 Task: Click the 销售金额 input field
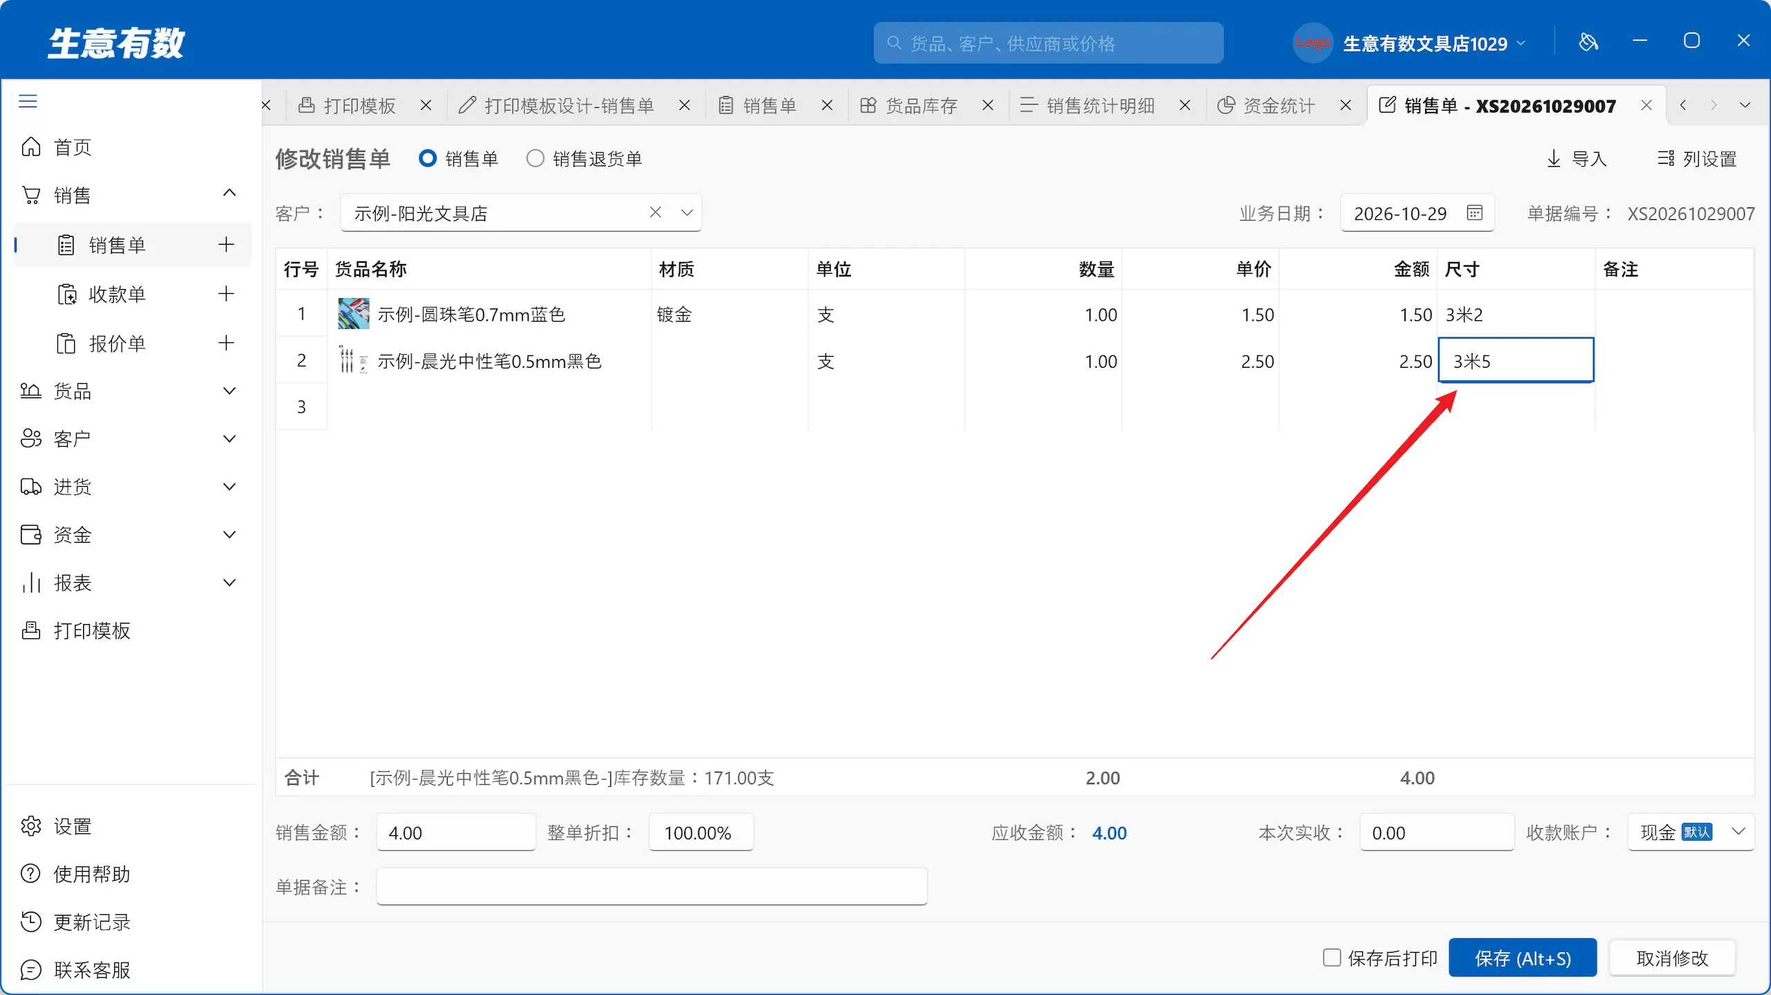point(456,833)
